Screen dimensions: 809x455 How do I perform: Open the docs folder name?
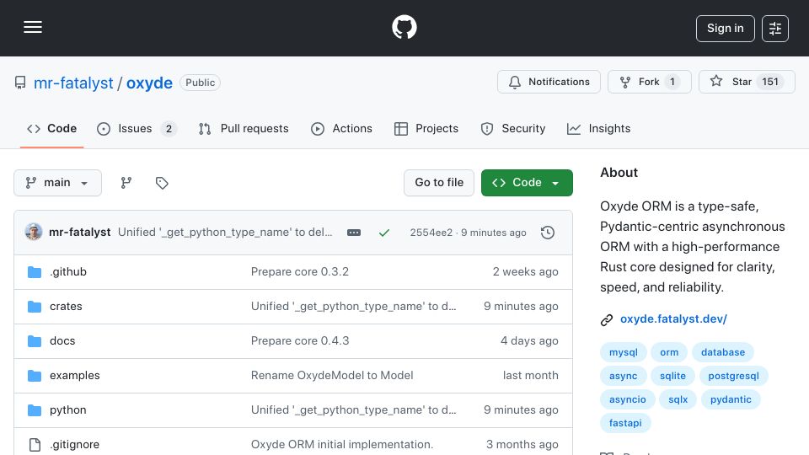(62, 341)
